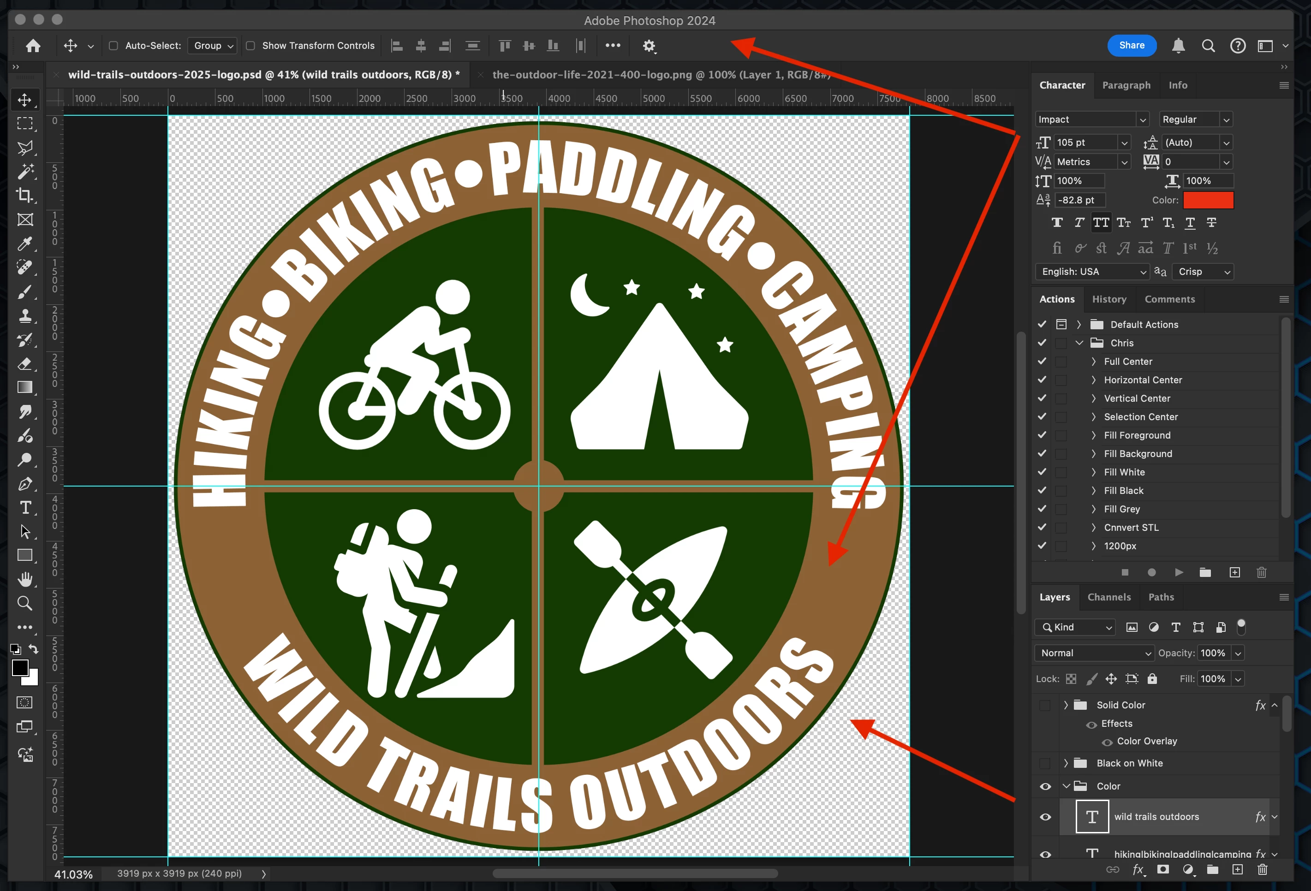Select the Eyedropper tool
Image resolution: width=1311 pixels, height=891 pixels.
pyautogui.click(x=24, y=244)
